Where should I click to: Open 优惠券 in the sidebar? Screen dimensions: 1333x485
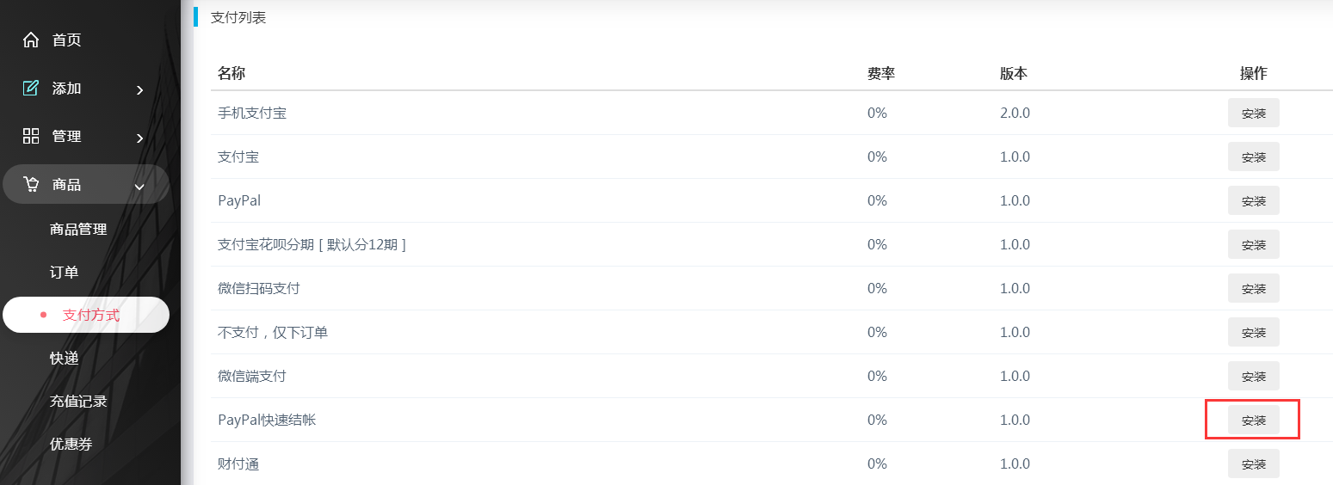click(x=71, y=444)
